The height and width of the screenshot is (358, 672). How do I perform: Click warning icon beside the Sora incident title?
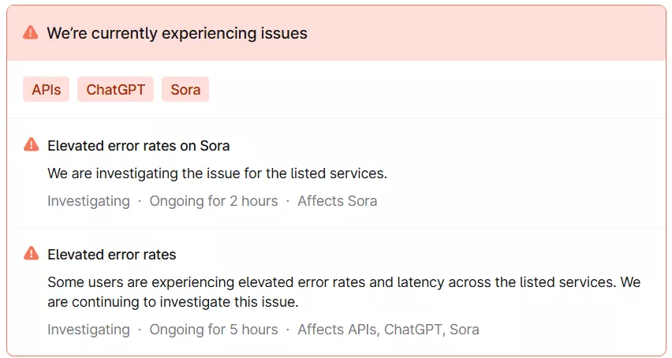point(31,145)
